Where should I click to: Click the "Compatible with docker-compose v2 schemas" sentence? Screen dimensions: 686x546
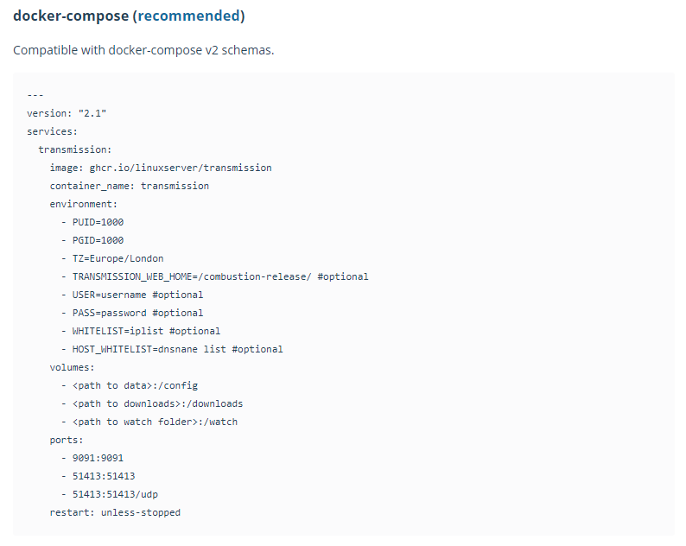(x=143, y=50)
